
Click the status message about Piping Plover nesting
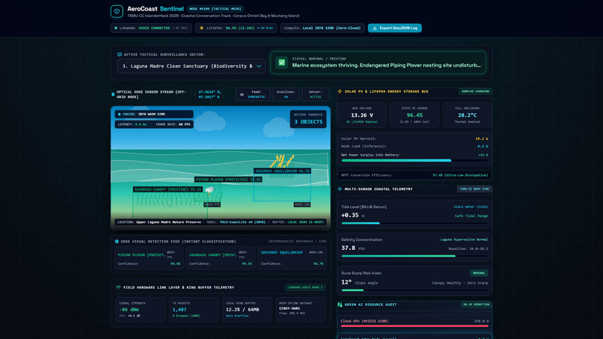[x=386, y=65]
